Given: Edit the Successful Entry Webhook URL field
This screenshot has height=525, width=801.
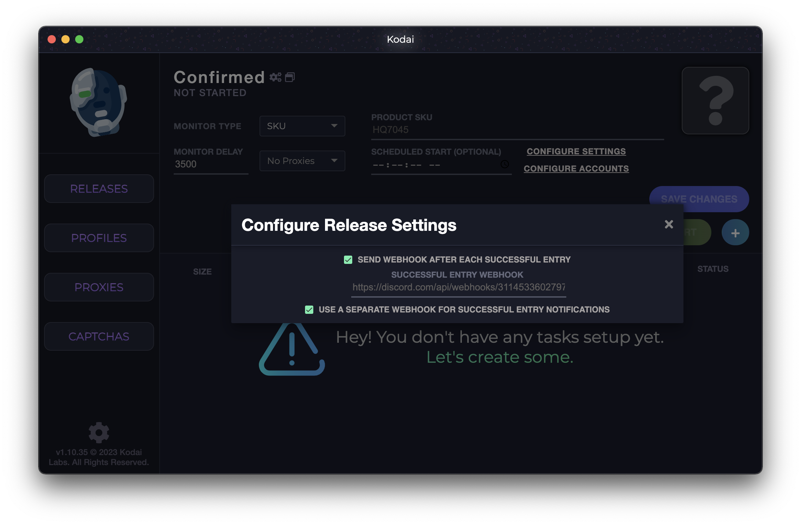Looking at the screenshot, I should point(459,287).
